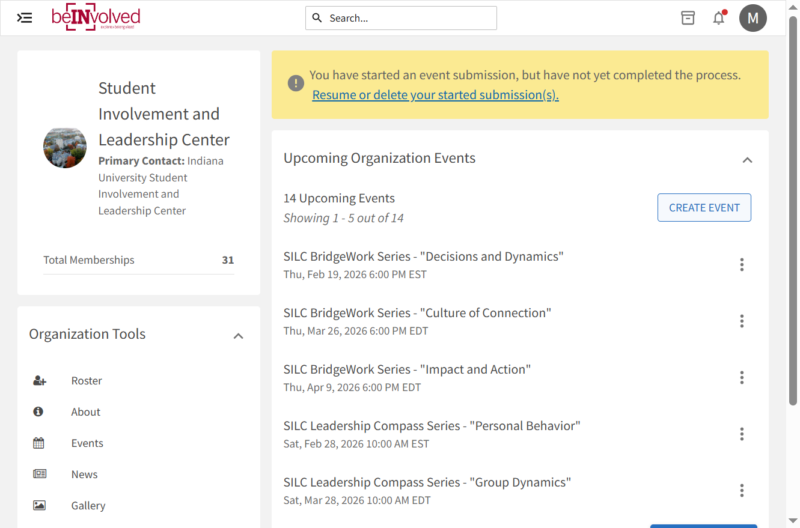Open "Group Dynamics" event title

tap(427, 482)
